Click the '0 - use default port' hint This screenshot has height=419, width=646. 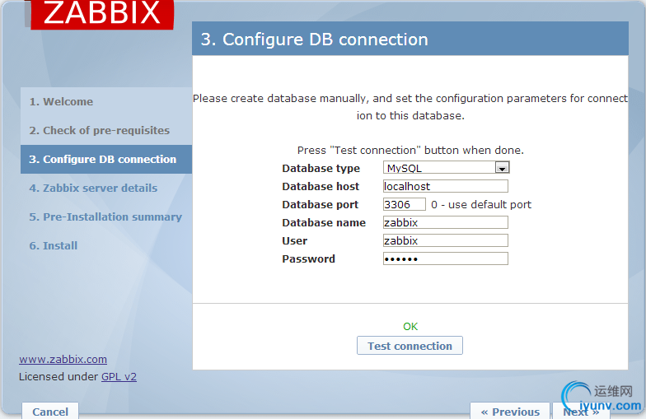tap(481, 204)
